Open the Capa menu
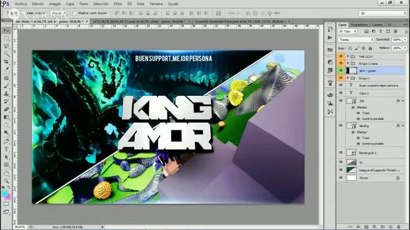Viewport: 410px width, 230px height. pyautogui.click(x=70, y=4)
